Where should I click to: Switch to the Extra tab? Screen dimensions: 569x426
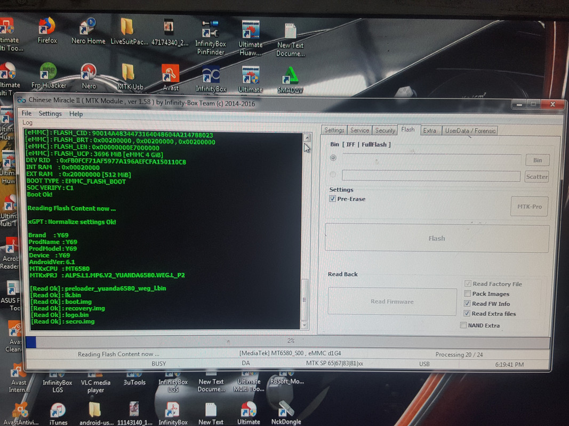[x=430, y=130]
